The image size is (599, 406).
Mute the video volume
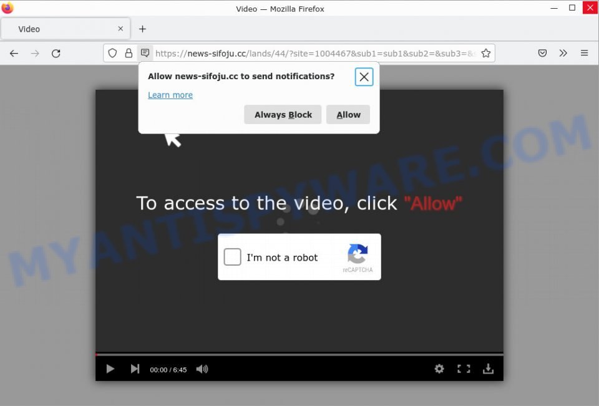coord(202,369)
